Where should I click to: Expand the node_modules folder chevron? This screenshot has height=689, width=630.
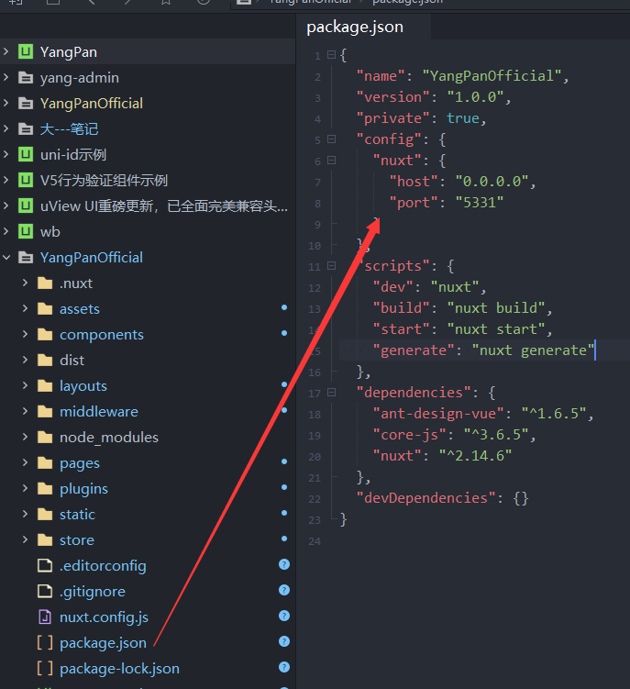(x=25, y=438)
